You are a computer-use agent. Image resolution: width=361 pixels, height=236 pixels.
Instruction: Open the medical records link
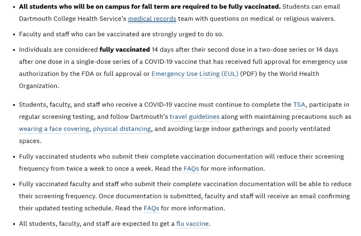[x=152, y=19]
